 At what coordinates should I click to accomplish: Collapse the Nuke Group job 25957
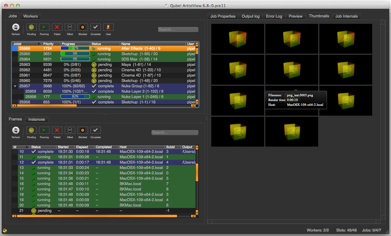click(15, 86)
